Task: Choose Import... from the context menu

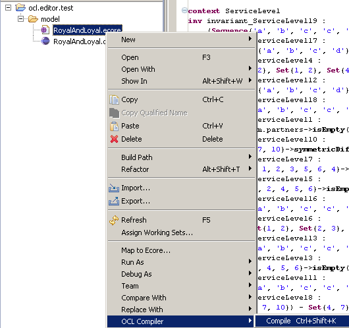Action: [x=181, y=188]
